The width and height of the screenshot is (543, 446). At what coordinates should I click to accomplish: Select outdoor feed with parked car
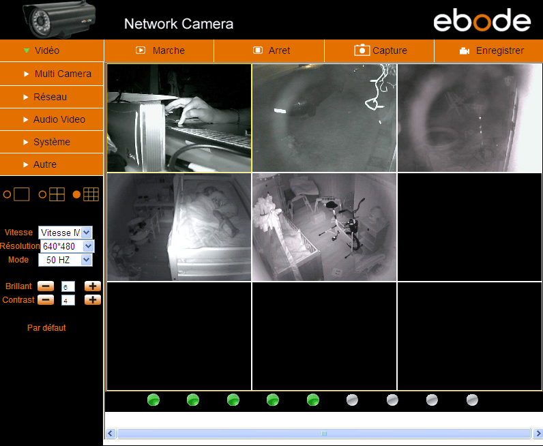point(324,118)
